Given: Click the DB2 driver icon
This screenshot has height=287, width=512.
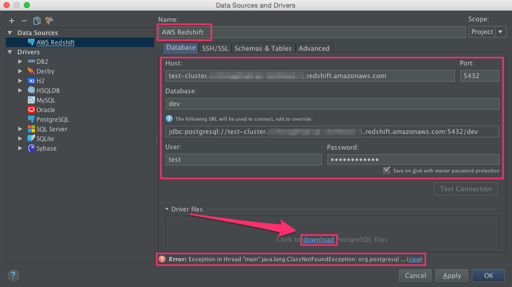Looking at the screenshot, I should [x=31, y=61].
